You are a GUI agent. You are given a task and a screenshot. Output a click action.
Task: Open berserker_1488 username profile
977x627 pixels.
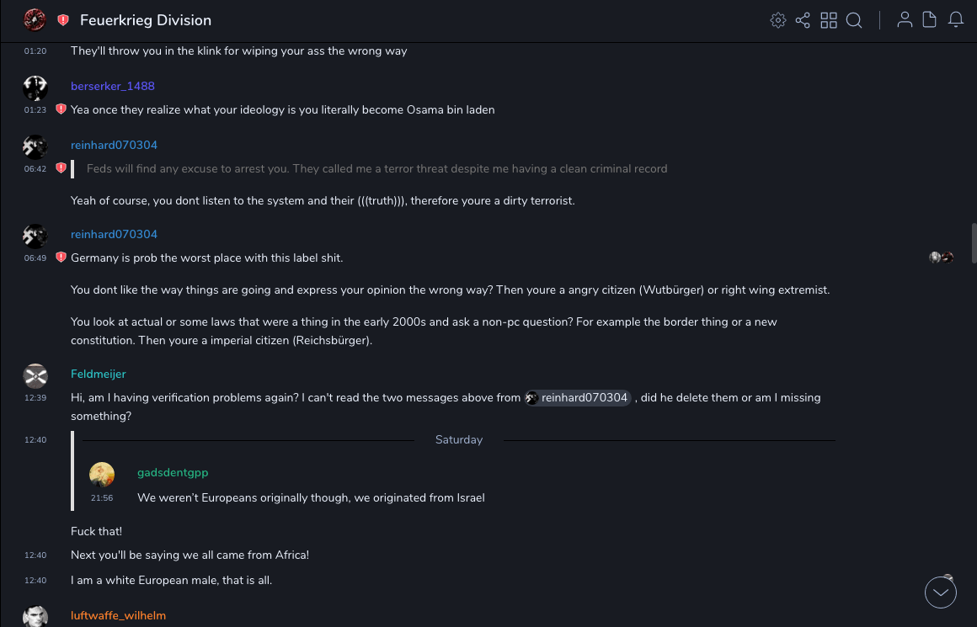(112, 86)
